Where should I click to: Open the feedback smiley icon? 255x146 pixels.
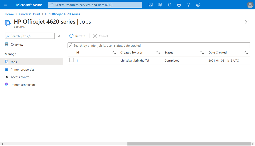[x=198, y=5]
